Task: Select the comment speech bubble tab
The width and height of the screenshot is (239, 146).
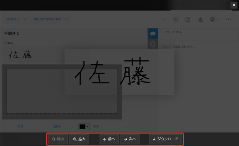Action: tap(153, 34)
